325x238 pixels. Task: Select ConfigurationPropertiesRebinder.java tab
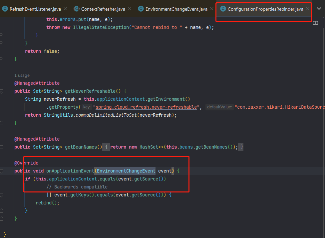(265, 9)
